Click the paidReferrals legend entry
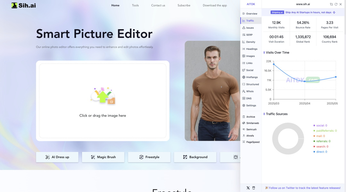 tap(325, 131)
